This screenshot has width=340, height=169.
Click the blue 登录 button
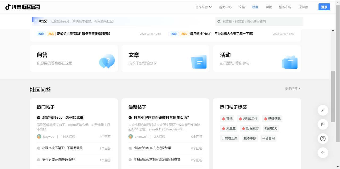tap(324, 7)
